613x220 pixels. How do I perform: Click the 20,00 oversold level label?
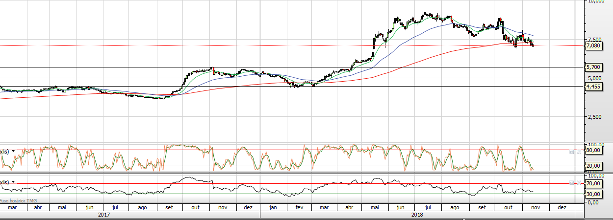[x=594, y=166]
